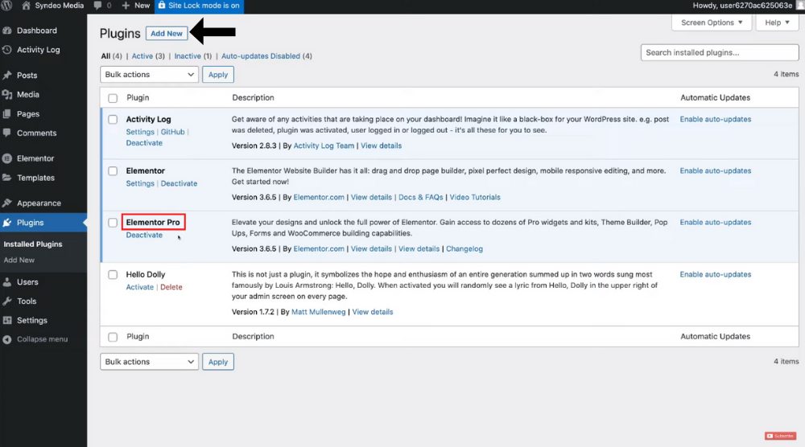Click the Tools wrench icon
The height and width of the screenshot is (447, 805).
[x=7, y=301]
